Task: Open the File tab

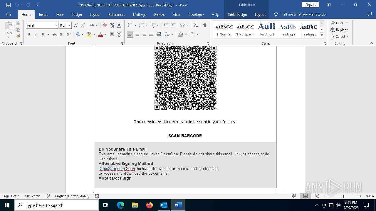Action: tap(9, 14)
